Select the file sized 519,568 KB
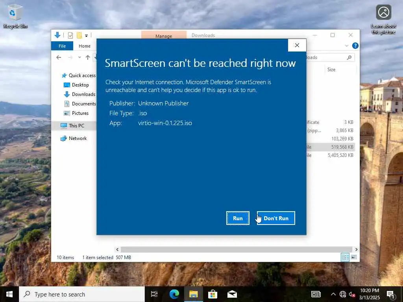This screenshot has height=302, width=403. pyautogui.click(x=331, y=147)
